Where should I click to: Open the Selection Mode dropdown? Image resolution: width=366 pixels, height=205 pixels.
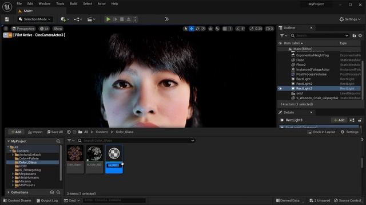click(x=35, y=19)
